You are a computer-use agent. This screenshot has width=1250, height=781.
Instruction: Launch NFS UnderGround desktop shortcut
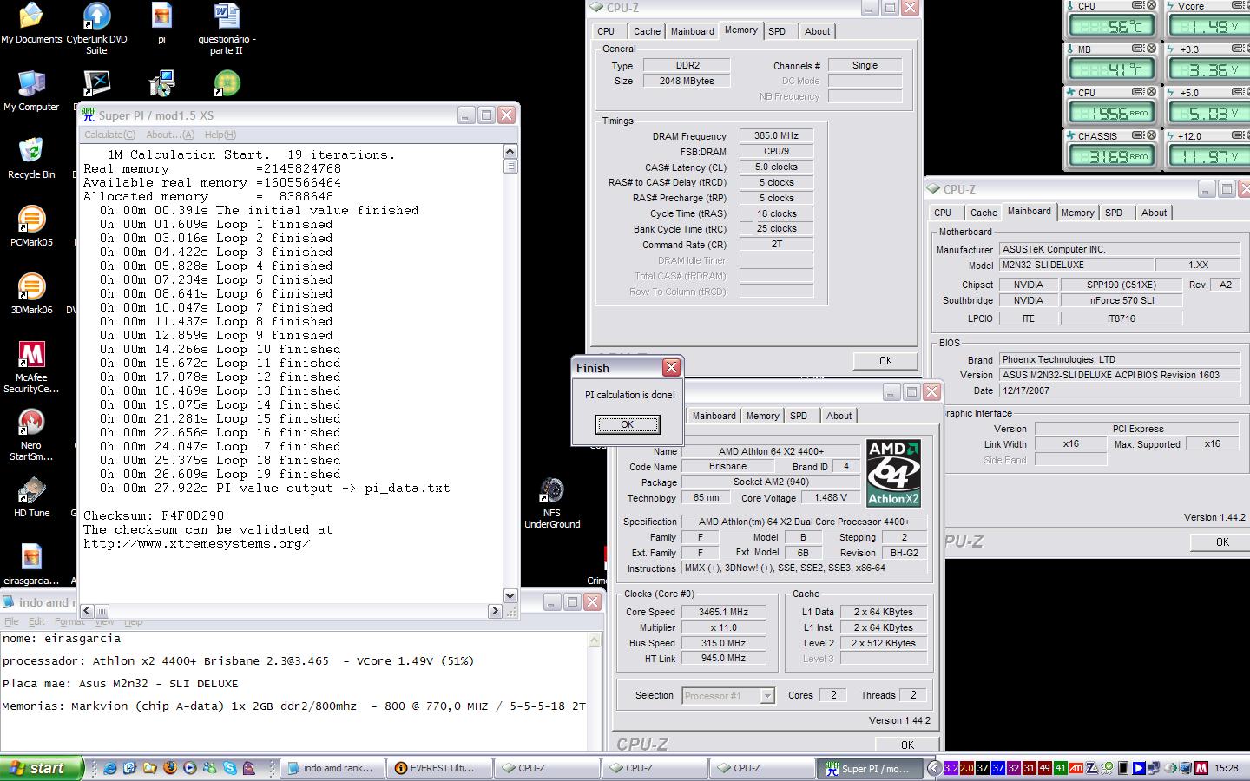pos(551,502)
